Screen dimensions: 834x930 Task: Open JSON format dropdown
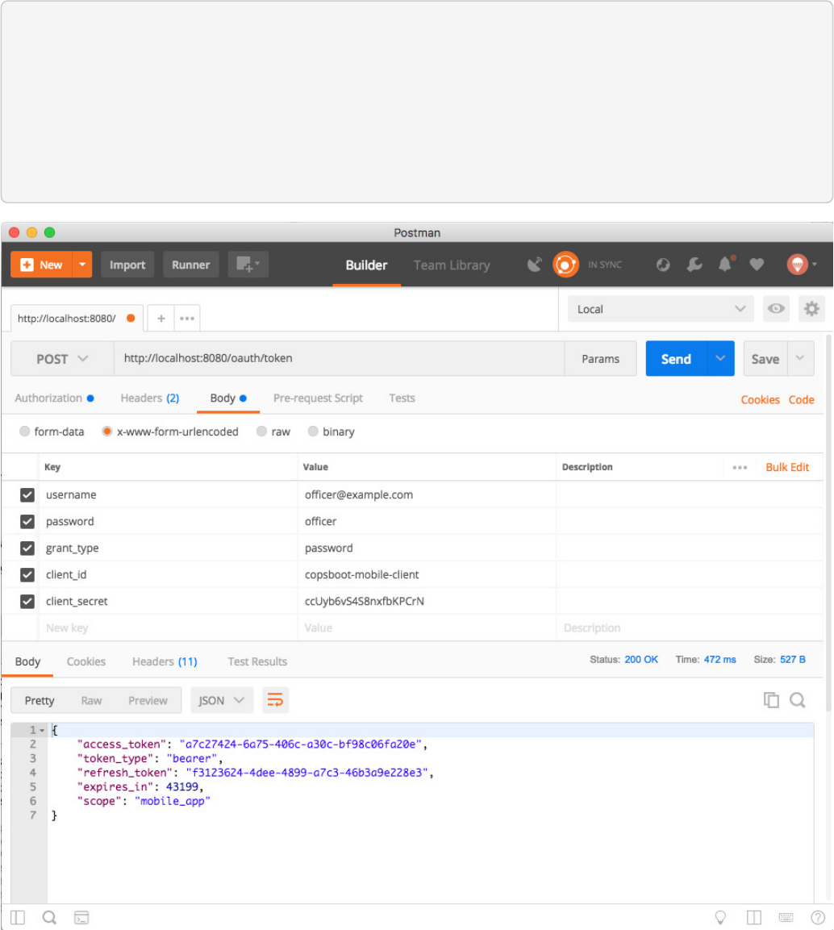tap(222, 700)
